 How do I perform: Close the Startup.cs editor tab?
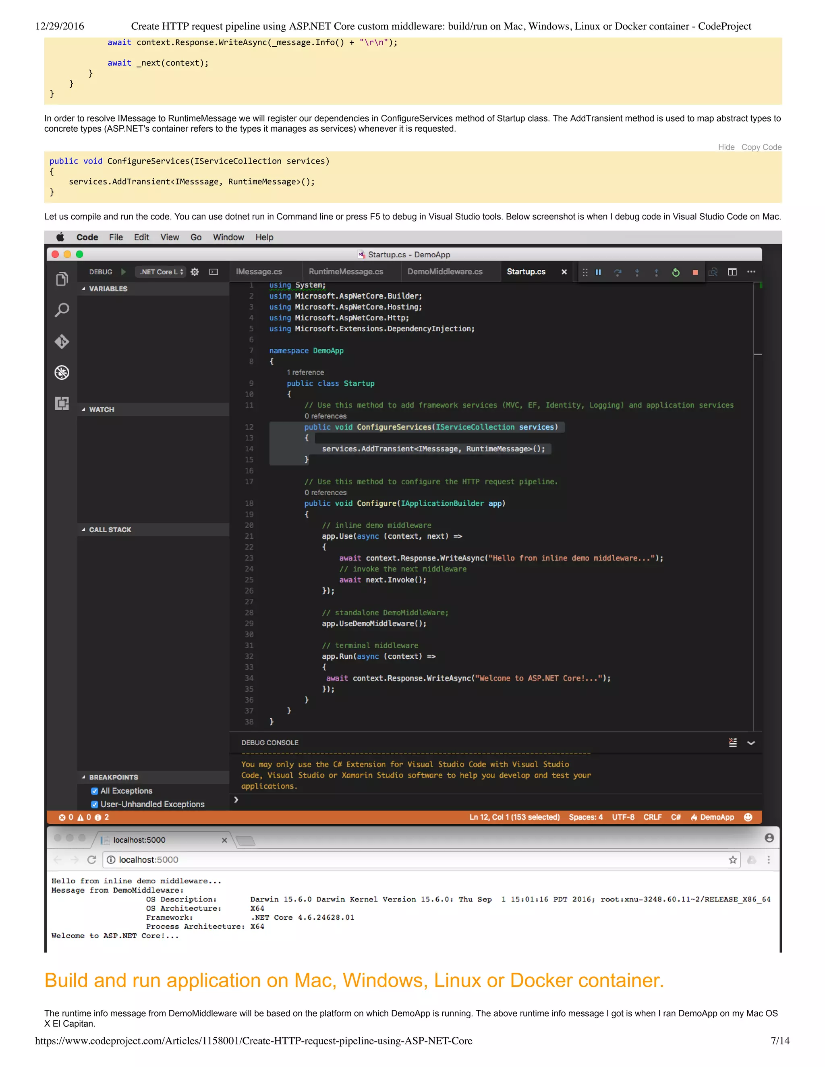coord(564,272)
